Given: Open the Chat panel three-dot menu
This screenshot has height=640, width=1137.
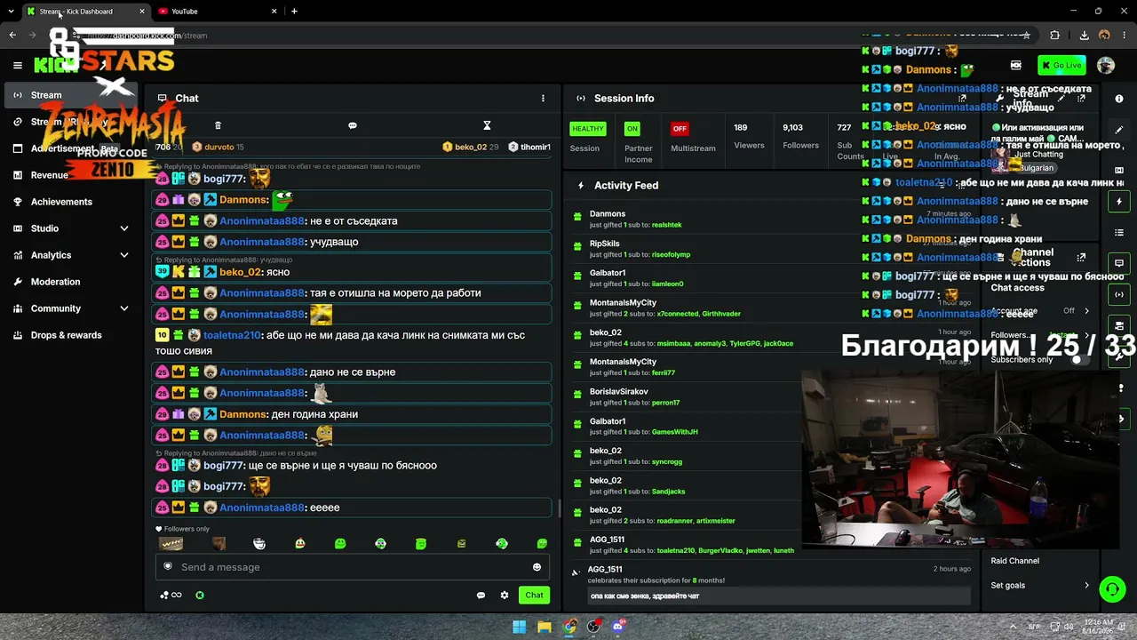Looking at the screenshot, I should 543,99.
